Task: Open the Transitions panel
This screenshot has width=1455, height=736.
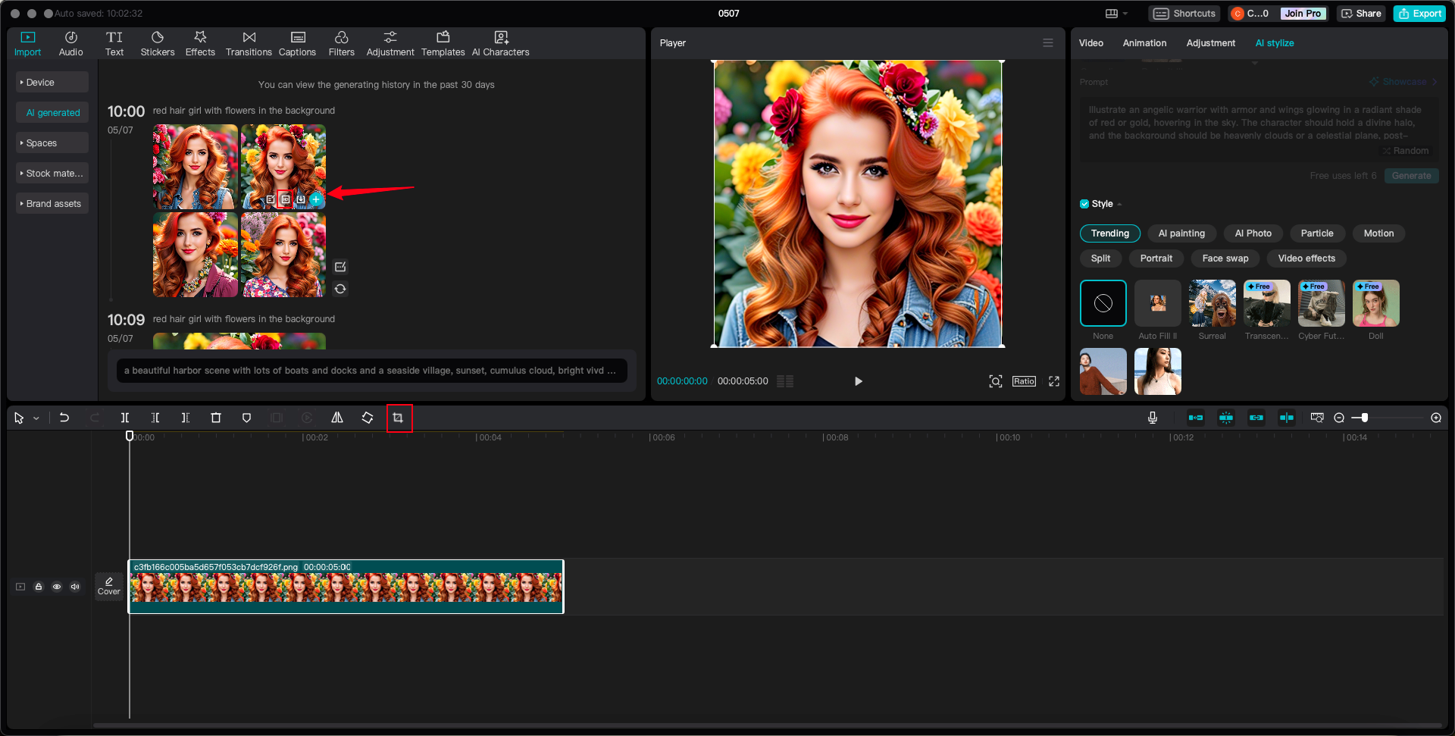Action: tap(249, 42)
